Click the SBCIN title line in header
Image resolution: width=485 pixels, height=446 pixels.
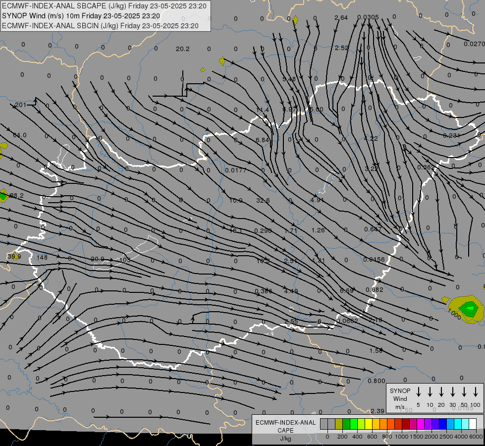tap(100, 26)
